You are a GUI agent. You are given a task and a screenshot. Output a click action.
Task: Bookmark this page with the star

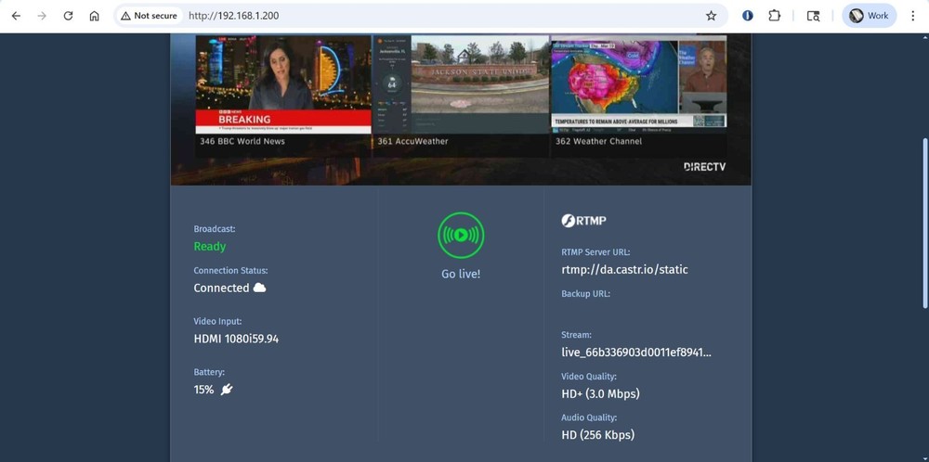(711, 16)
